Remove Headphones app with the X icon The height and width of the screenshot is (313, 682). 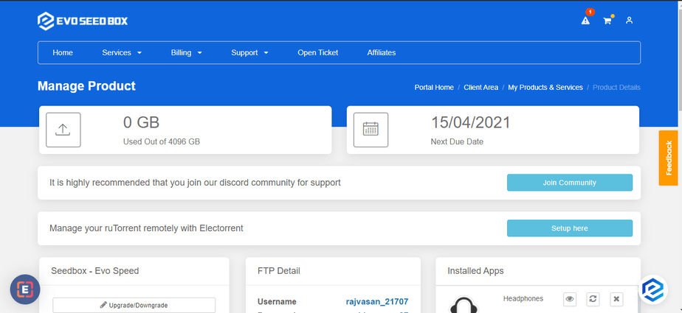coord(616,299)
